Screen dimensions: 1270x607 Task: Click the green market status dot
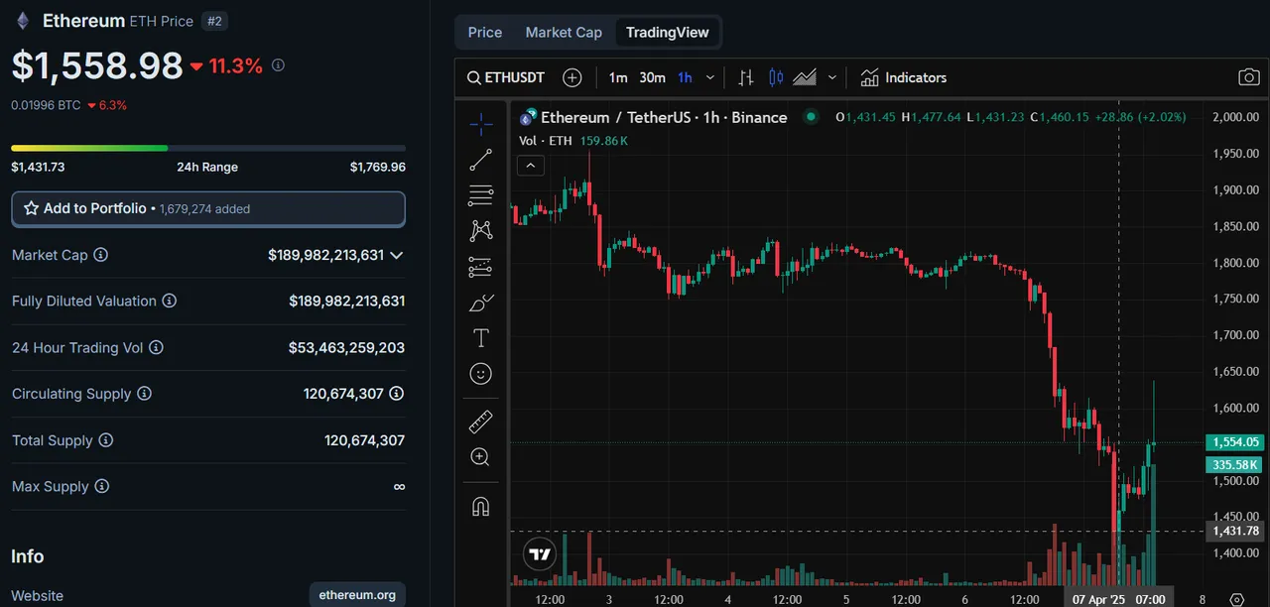click(x=811, y=117)
